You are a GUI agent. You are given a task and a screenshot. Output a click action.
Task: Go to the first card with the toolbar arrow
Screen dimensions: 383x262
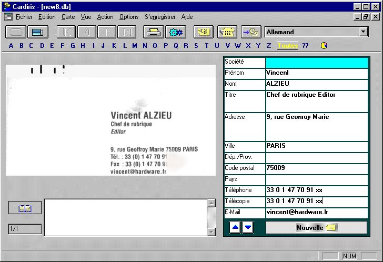tap(66, 32)
